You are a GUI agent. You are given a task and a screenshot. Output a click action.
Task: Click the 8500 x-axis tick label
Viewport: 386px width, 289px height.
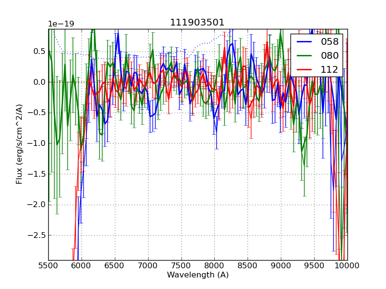(248, 266)
